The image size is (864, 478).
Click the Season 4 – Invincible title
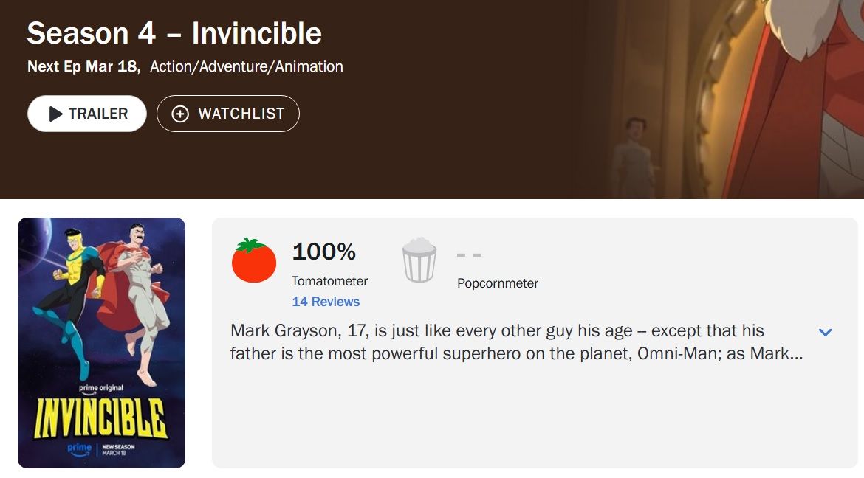[174, 33]
